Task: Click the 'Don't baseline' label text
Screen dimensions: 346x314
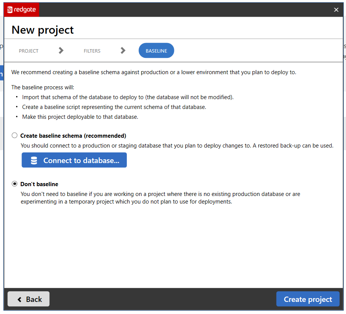Action: [x=39, y=184]
